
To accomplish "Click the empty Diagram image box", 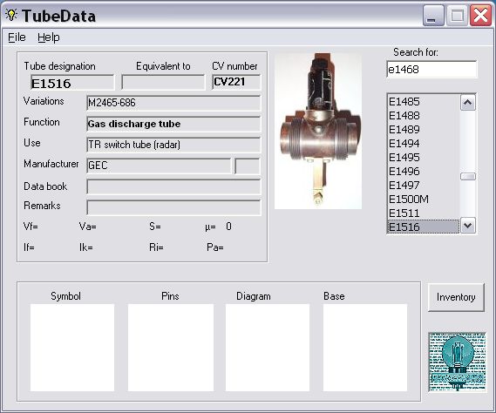I will 268,348.
